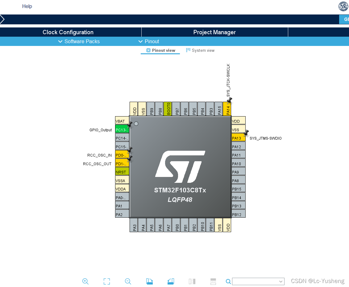Click the pins list icon near search

point(213,281)
